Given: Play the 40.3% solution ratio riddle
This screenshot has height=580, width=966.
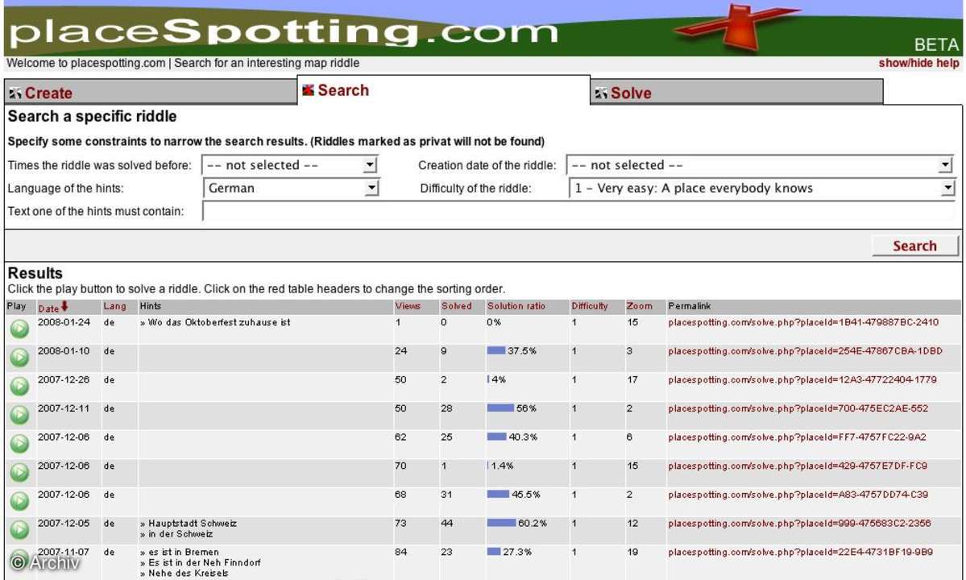Looking at the screenshot, I should click(x=19, y=443).
